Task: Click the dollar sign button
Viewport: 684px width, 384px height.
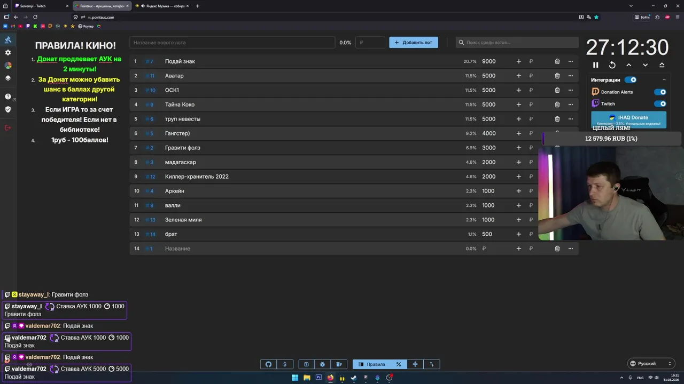Action: point(285,364)
